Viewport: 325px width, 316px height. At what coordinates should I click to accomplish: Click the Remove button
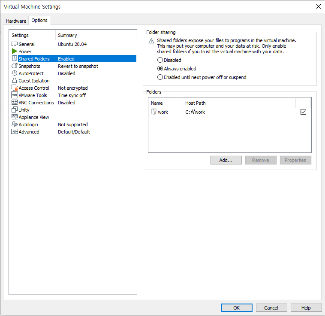click(x=261, y=160)
